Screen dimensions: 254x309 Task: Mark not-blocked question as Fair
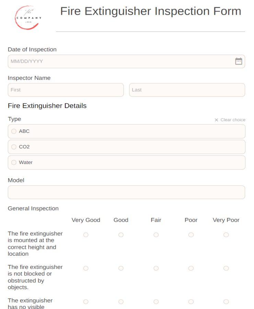[156, 268]
